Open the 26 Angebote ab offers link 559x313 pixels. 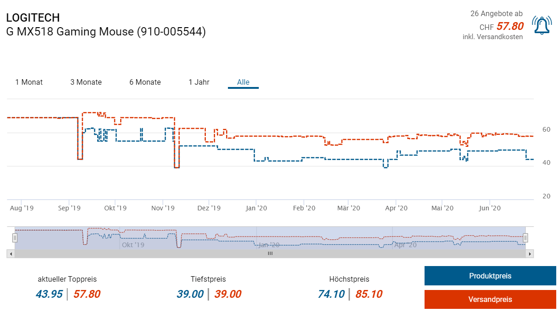(497, 14)
